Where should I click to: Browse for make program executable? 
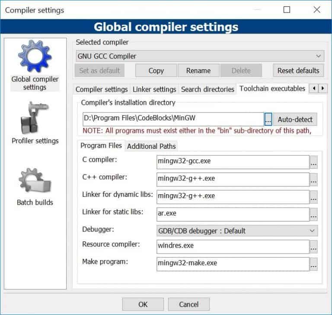coord(313,264)
